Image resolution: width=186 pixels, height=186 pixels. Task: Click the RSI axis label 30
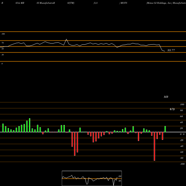[x=3, y=55]
